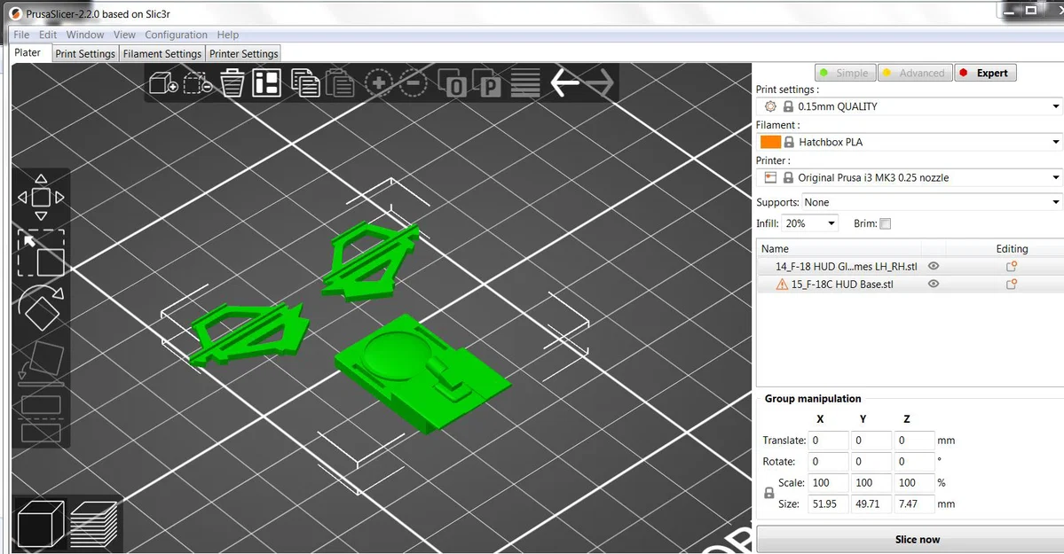Click edit icon for 14_F-18 HUD row
This screenshot has height=554, width=1064.
(1011, 267)
